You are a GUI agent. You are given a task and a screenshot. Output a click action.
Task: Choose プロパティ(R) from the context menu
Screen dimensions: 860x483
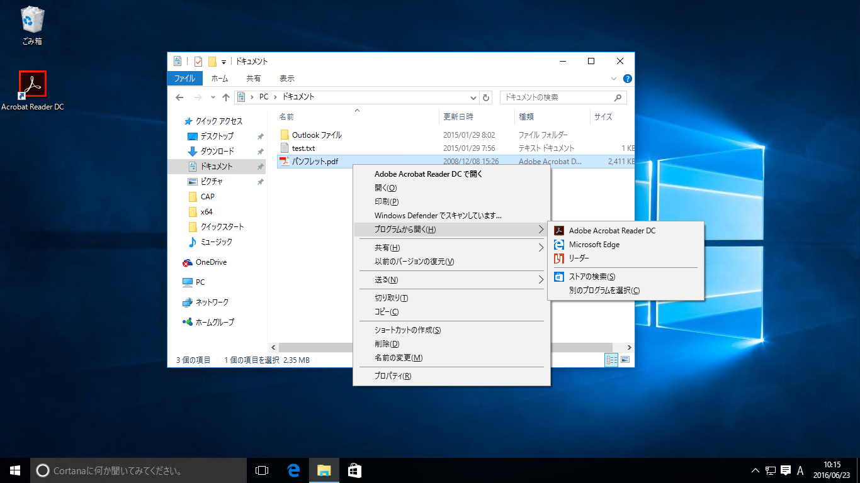[451, 376]
